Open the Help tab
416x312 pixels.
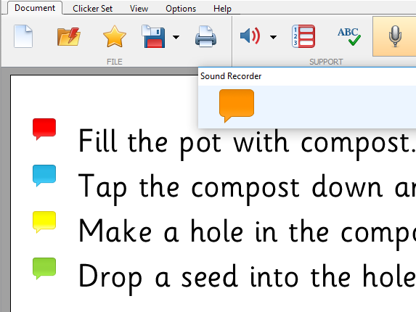(222, 9)
